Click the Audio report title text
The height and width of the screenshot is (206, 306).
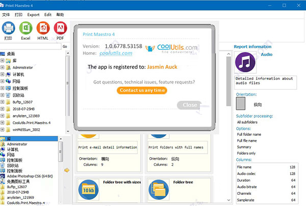[267, 54]
